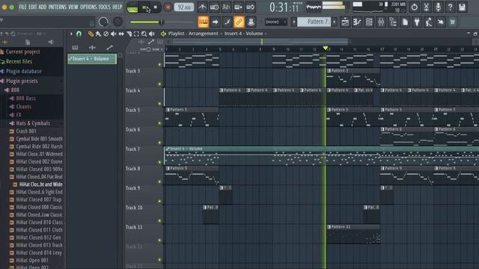Viewport: 479px width, 269px height.
Task: Open the ADD menu
Action: (x=43, y=7)
